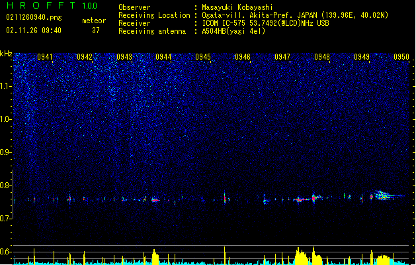Click the Observer field label
The height and width of the screenshot is (265, 416).
tap(134, 7)
